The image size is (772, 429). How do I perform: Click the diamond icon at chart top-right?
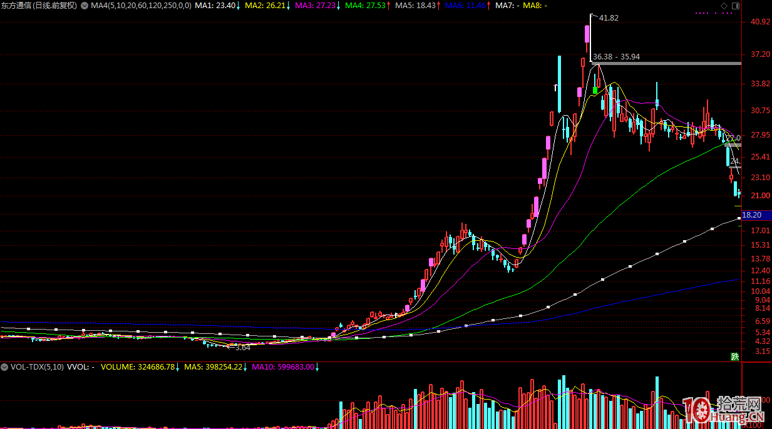pyautogui.click(x=724, y=6)
